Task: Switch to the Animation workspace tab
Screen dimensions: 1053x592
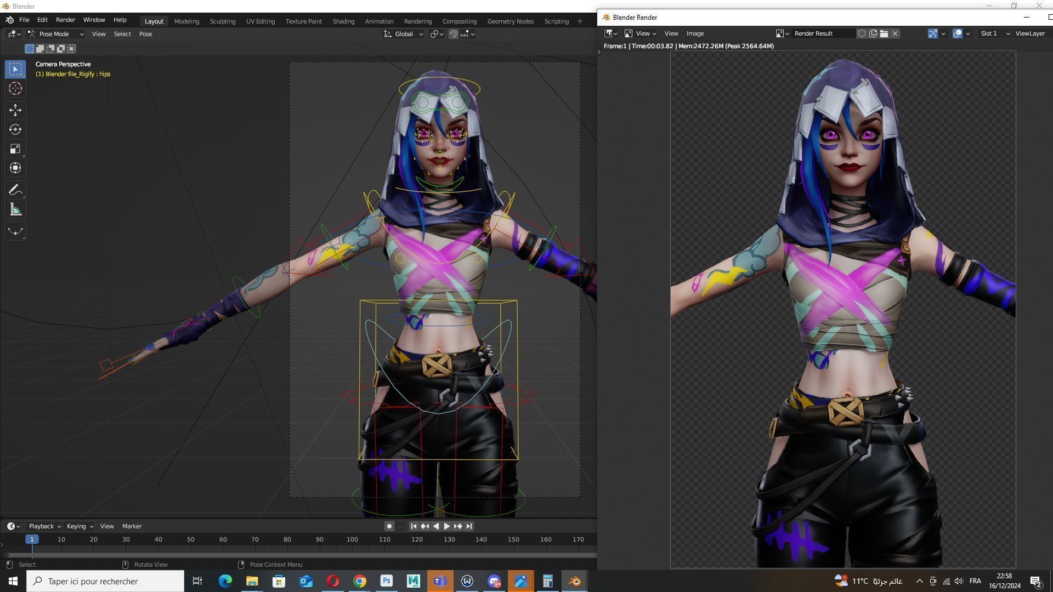Action: click(379, 21)
